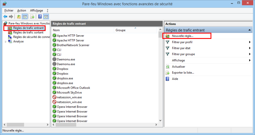Click rules list horizontal scrollbar left arrow
Screen dimensions: 255x135
[54, 125]
